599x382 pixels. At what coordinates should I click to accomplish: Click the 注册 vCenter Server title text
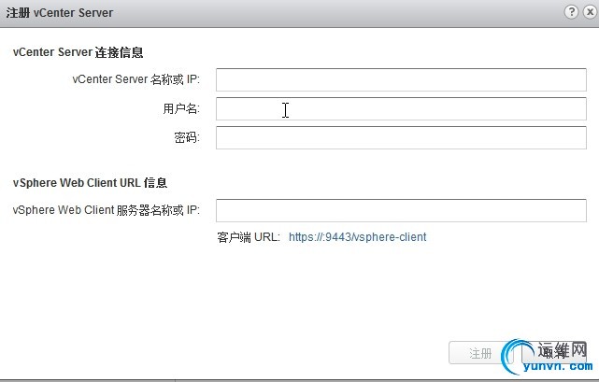click(60, 12)
